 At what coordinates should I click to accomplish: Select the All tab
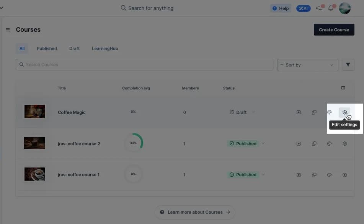coord(22,49)
